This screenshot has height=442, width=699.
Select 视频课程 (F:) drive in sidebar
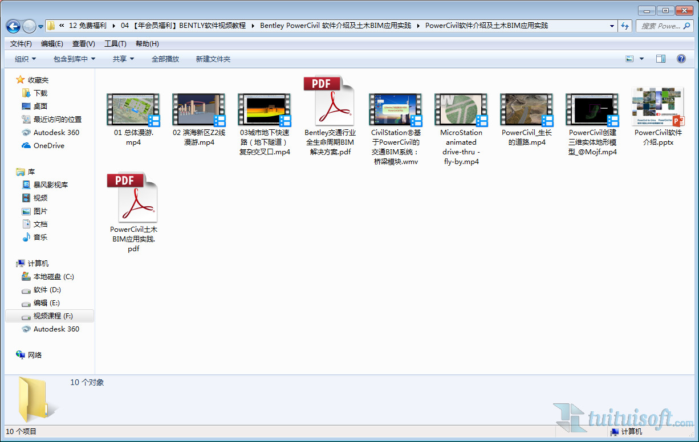52,316
